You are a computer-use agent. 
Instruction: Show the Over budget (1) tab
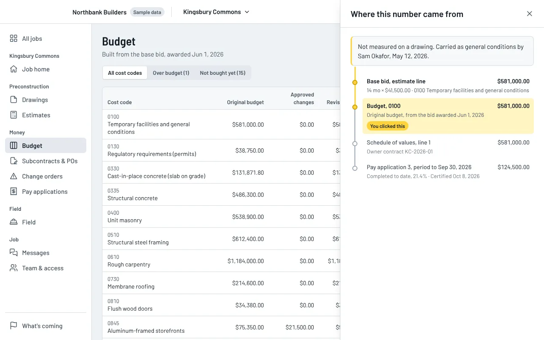[x=171, y=73]
